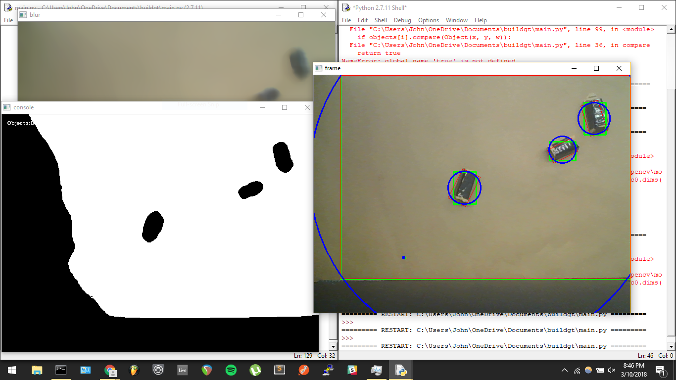Launch Spotify from the taskbar
This screenshot has height=380, width=676.
point(231,370)
